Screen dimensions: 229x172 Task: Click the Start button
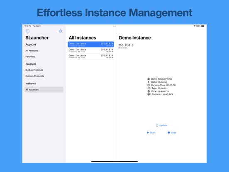click(151, 133)
